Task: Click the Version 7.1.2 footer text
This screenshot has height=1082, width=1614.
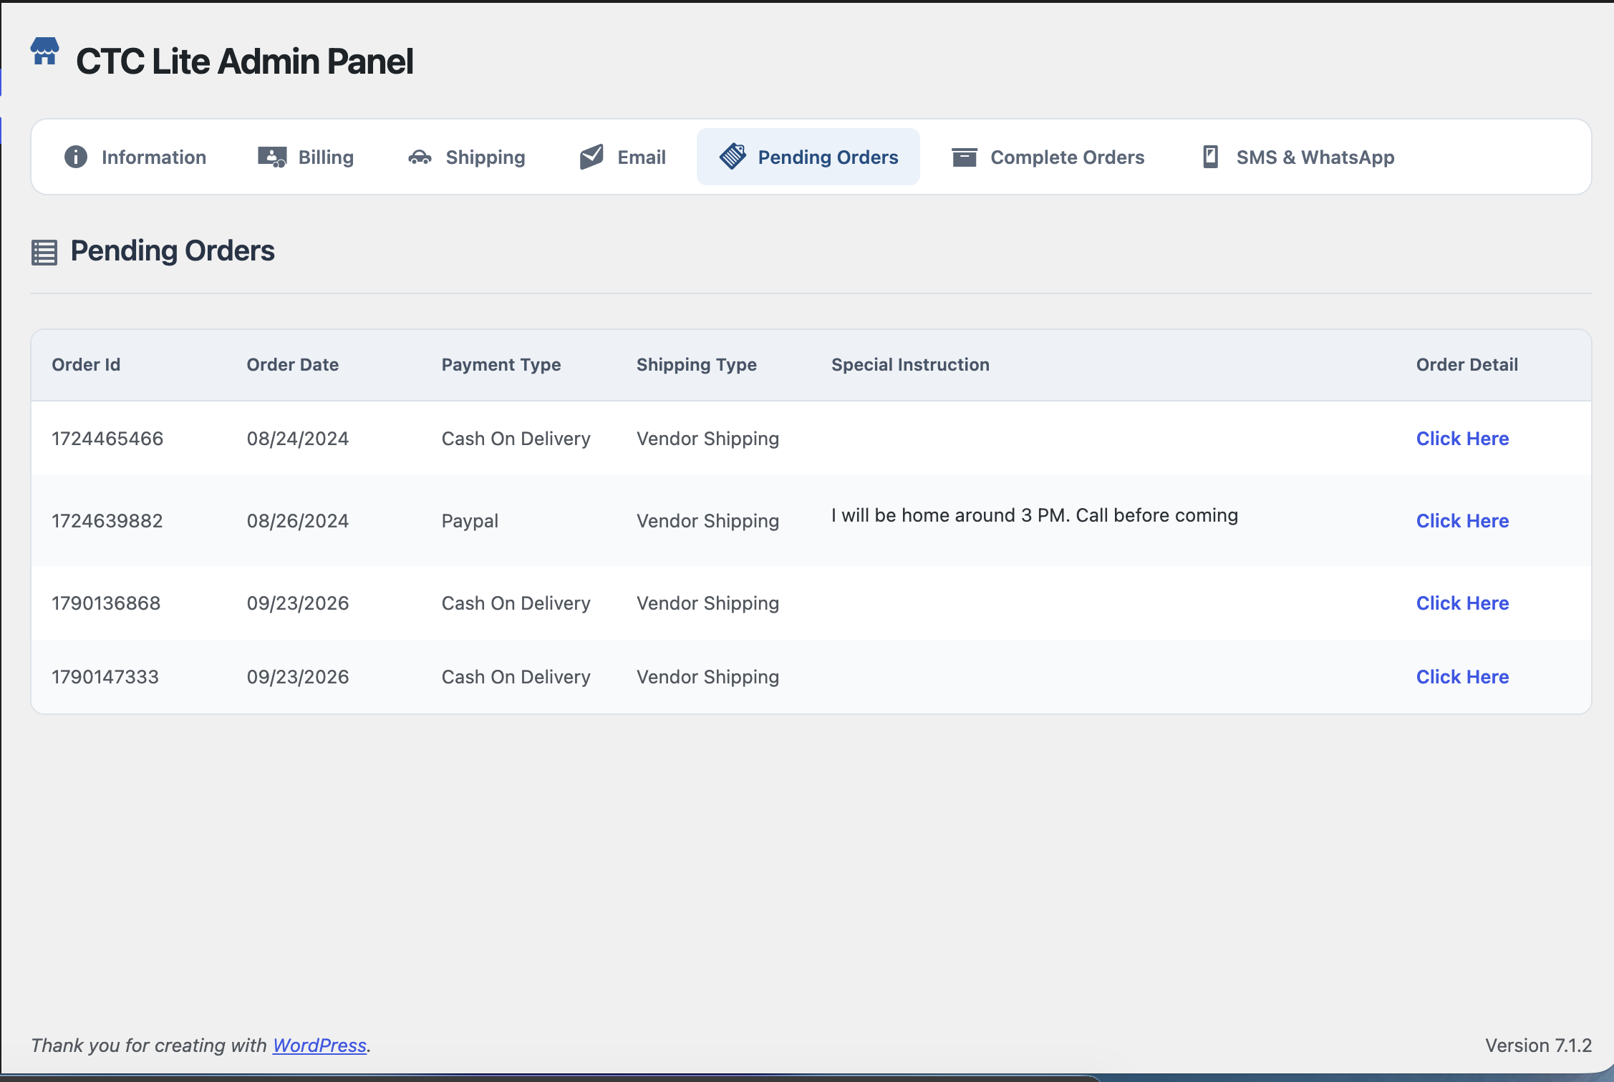Action: (1538, 1046)
